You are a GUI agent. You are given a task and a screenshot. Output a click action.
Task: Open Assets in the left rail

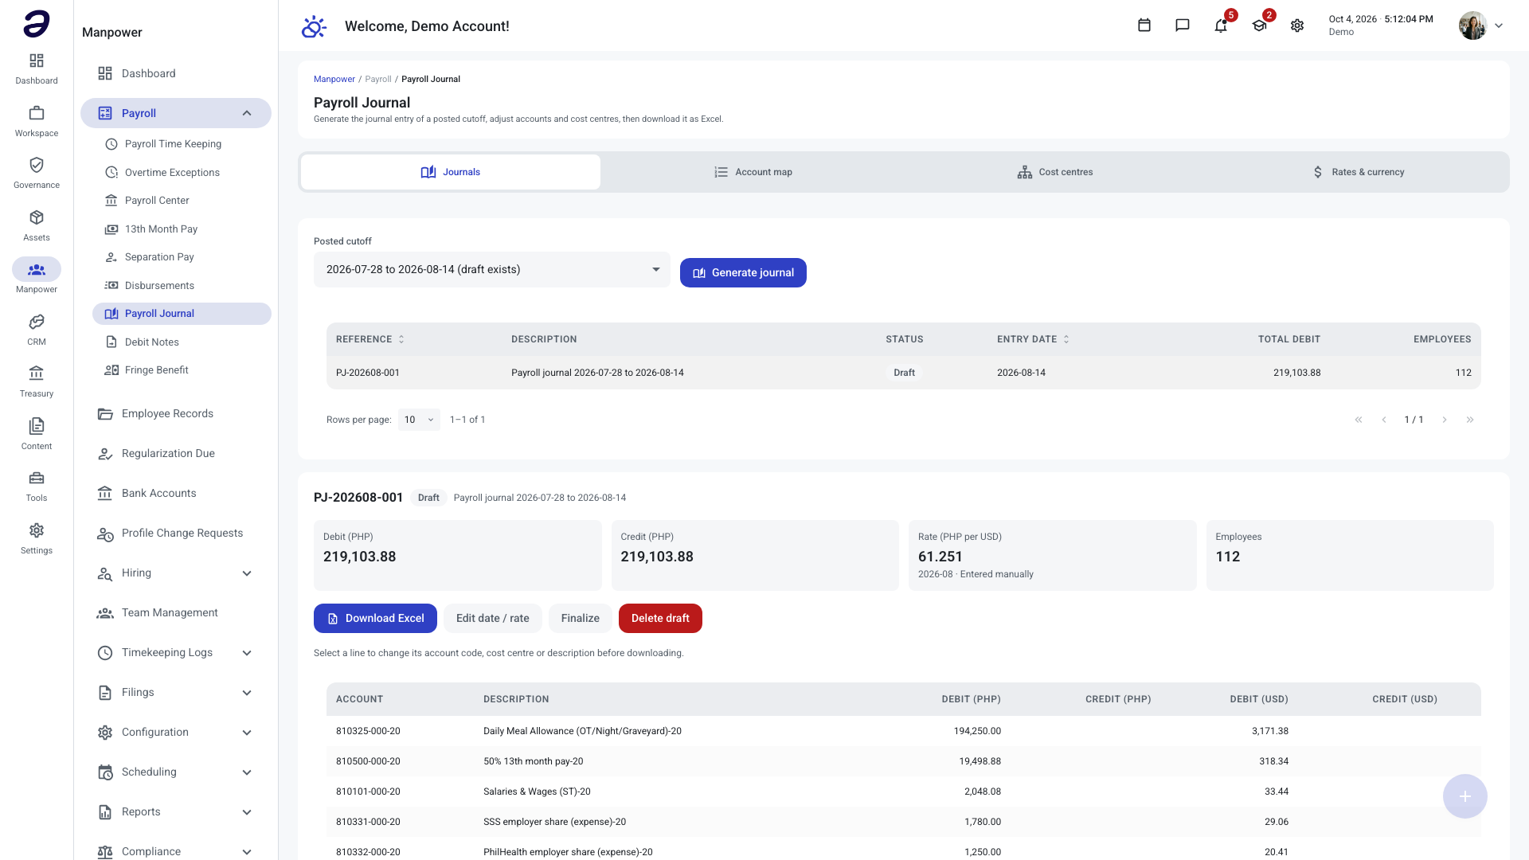[37, 225]
